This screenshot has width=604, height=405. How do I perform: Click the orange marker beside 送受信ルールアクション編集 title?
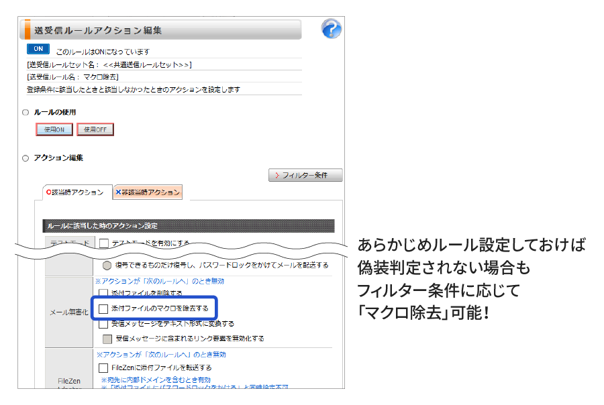[x=27, y=30]
